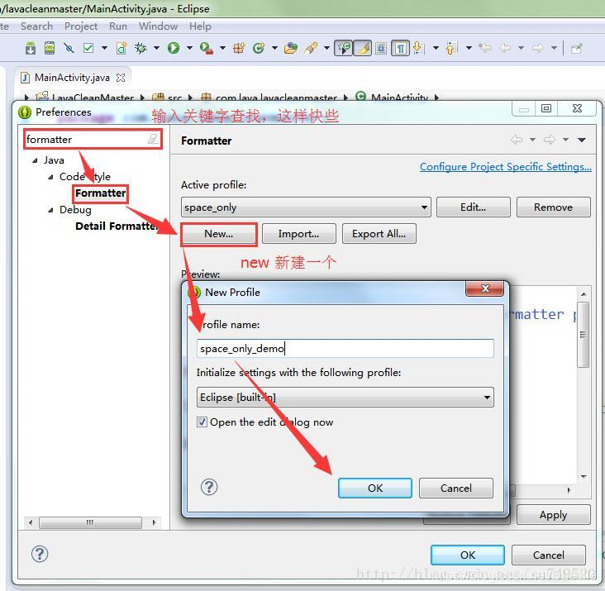Open the Android Virtual Device Manager icon
605x591 pixels.
coord(50,48)
